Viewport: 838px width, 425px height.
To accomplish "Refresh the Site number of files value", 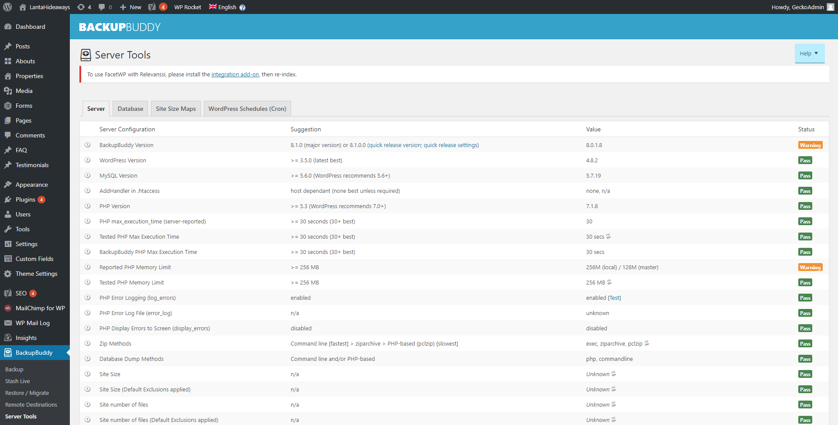I will 614,404.
